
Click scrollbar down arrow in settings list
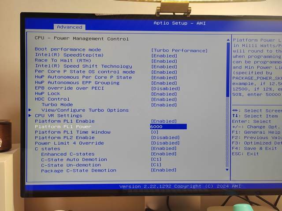click(x=227, y=168)
